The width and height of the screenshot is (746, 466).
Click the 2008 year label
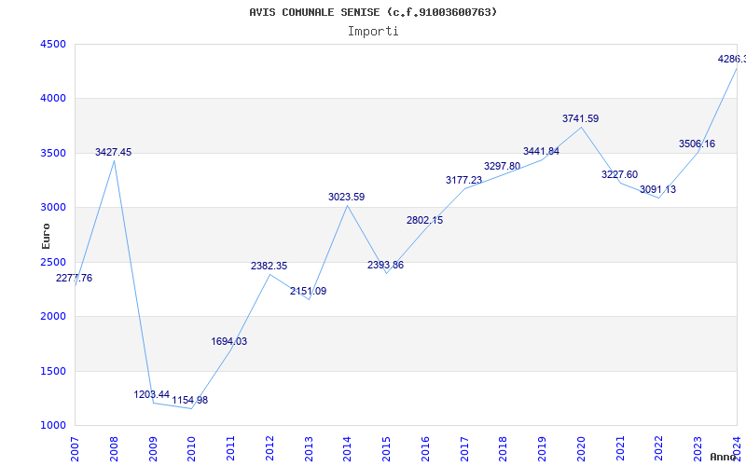coord(114,449)
